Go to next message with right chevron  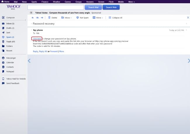coord(189,61)
